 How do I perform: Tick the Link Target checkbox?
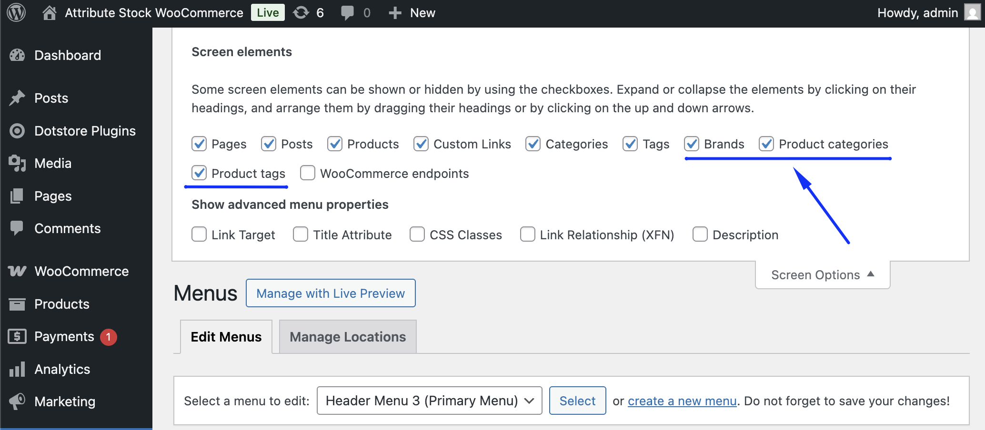coord(199,235)
